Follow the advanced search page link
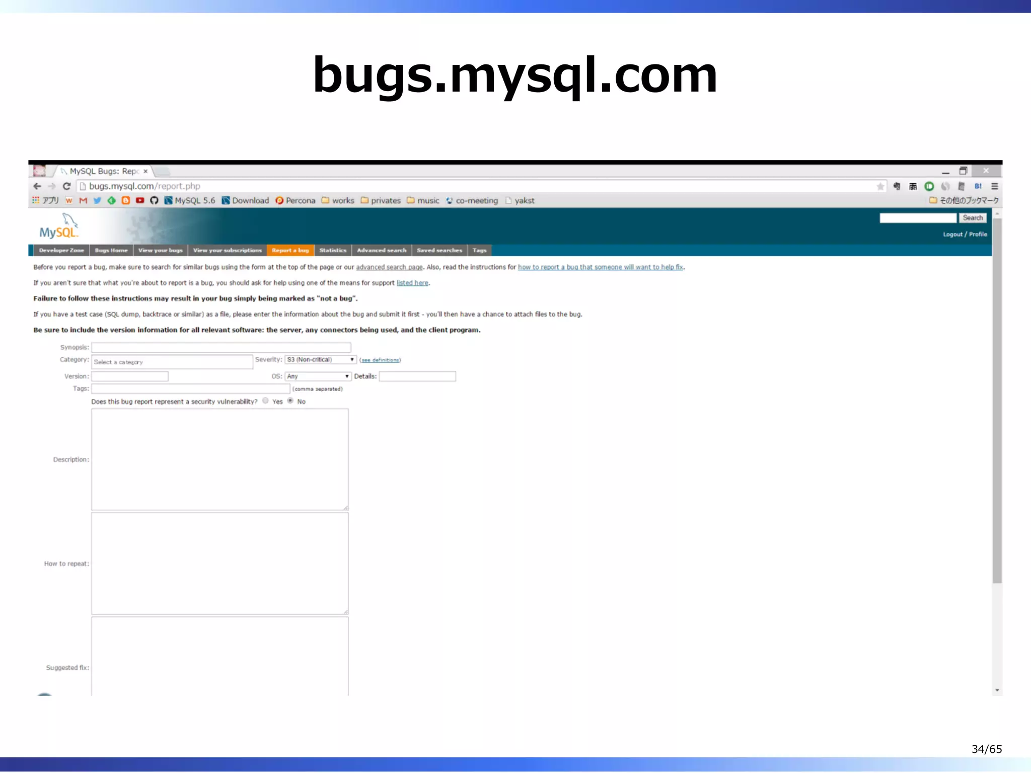The width and height of the screenshot is (1031, 773). [x=389, y=267]
